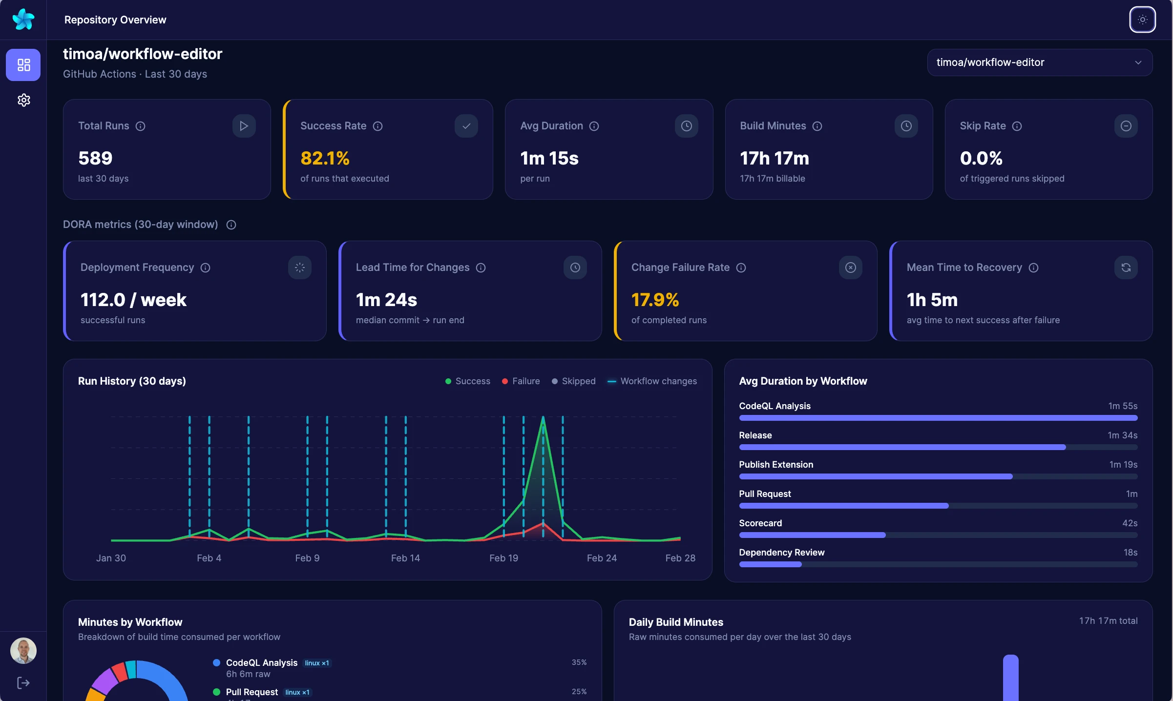
Task: Click the Pull Request workflow label
Action: tap(764, 494)
